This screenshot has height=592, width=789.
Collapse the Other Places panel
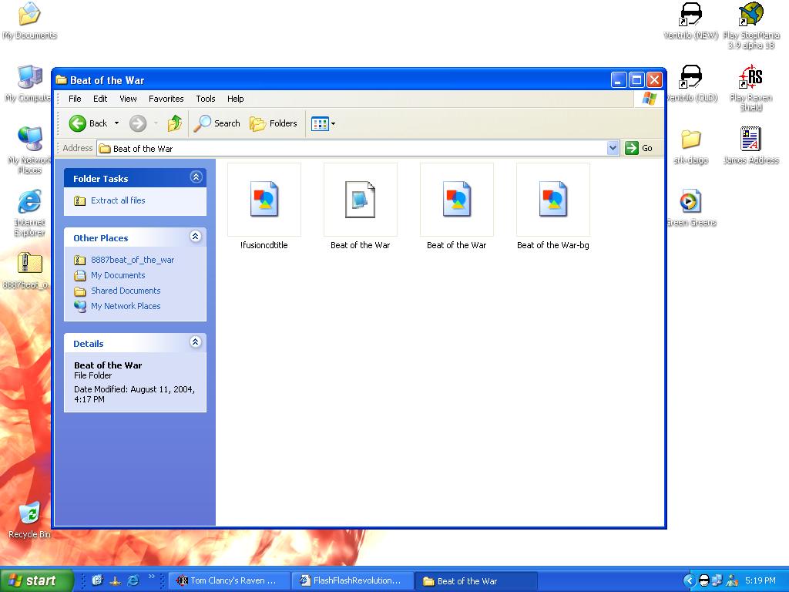coord(196,237)
